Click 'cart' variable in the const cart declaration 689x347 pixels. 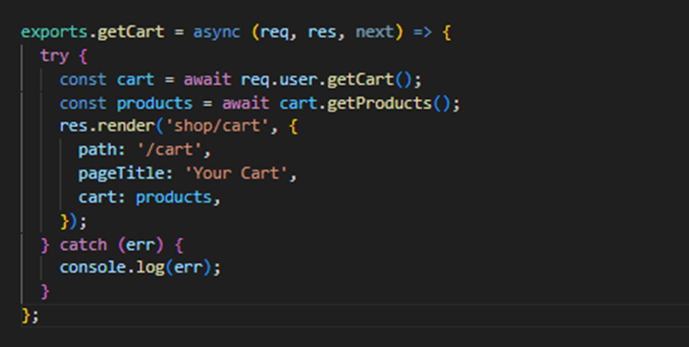[x=136, y=79]
